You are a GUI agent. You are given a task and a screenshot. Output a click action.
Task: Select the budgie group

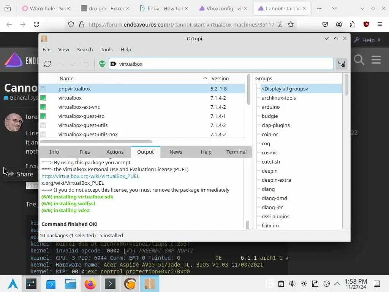[x=270, y=116]
